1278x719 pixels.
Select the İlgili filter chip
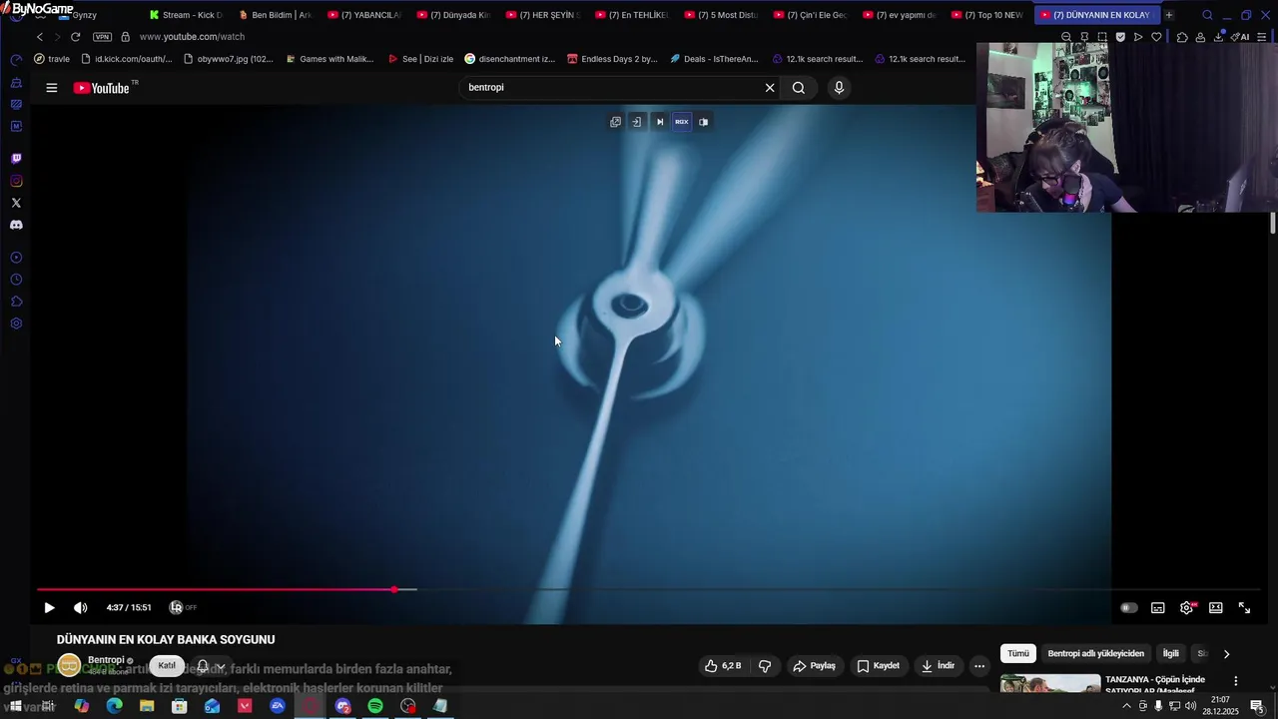pos(1170,653)
